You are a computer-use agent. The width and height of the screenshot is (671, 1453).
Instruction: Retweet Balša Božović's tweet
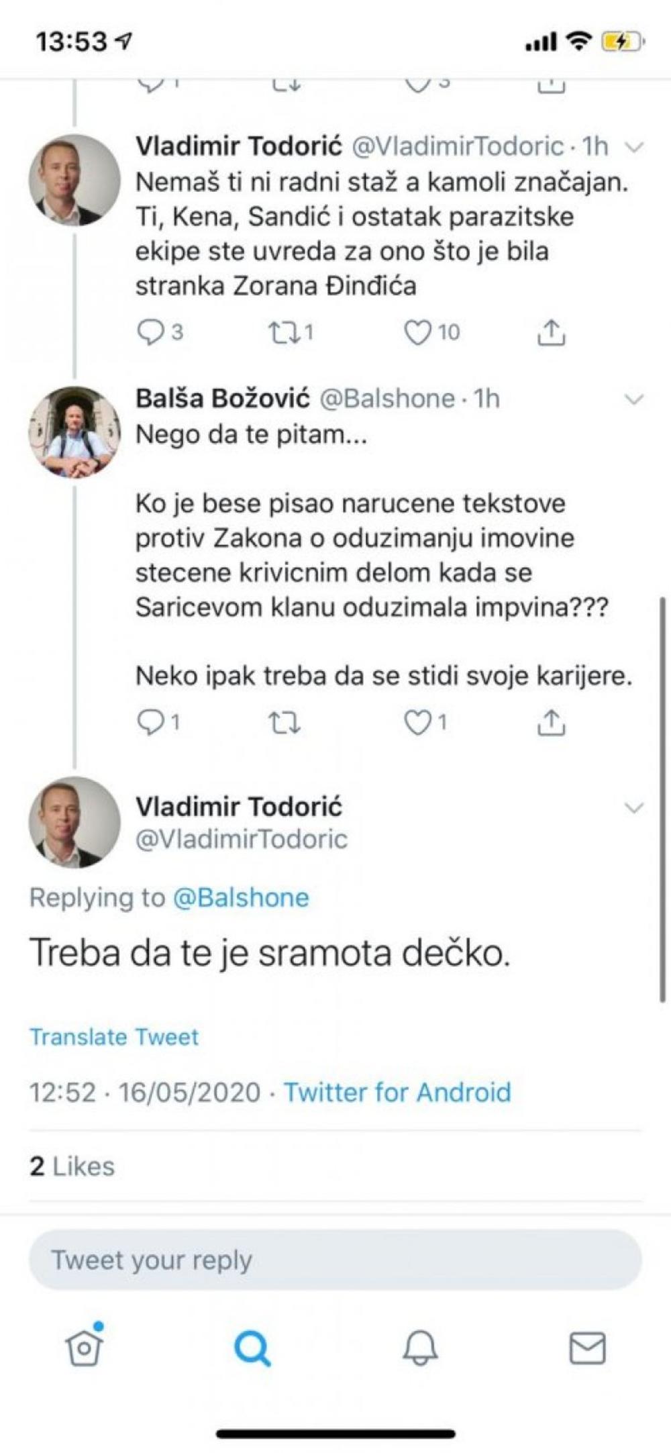(x=284, y=723)
